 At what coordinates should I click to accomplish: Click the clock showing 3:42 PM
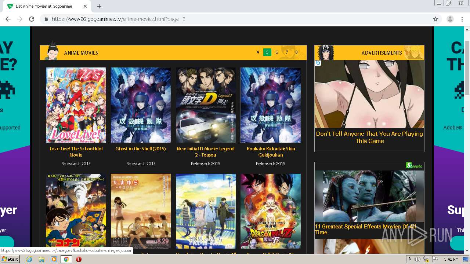pyautogui.click(x=451, y=259)
